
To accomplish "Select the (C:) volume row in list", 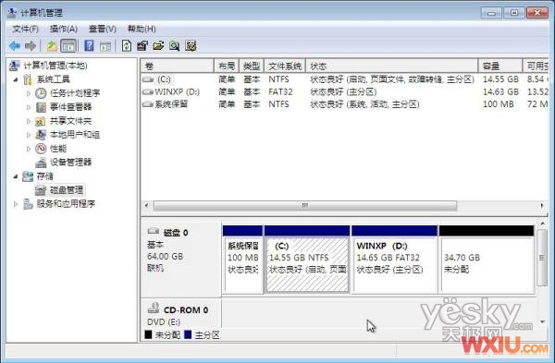I will 345,79.
